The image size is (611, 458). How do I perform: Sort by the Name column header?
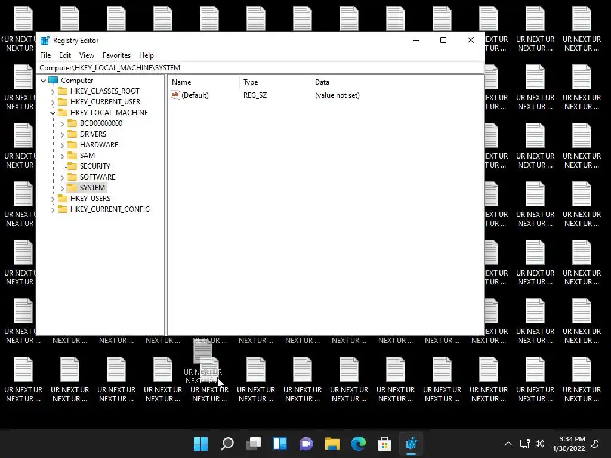tap(204, 82)
